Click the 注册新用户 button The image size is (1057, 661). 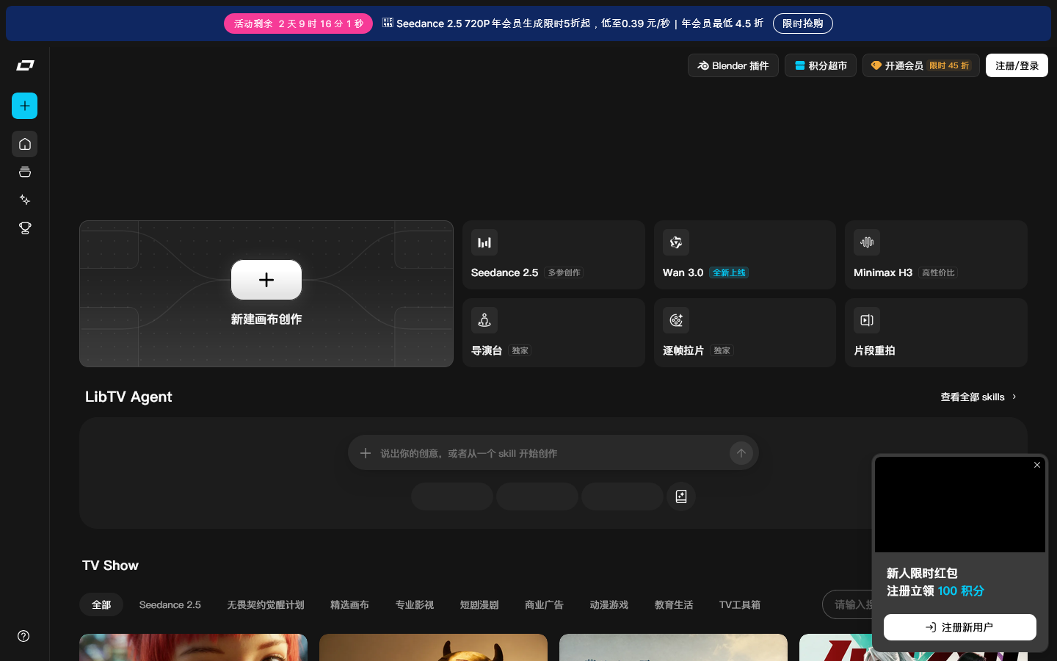[960, 627]
